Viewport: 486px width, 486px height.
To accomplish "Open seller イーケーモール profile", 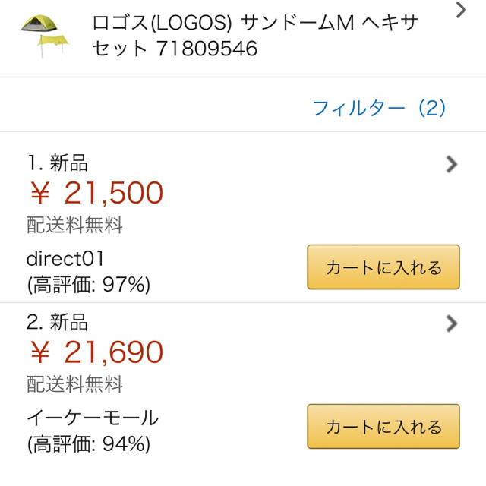I will [x=93, y=418].
